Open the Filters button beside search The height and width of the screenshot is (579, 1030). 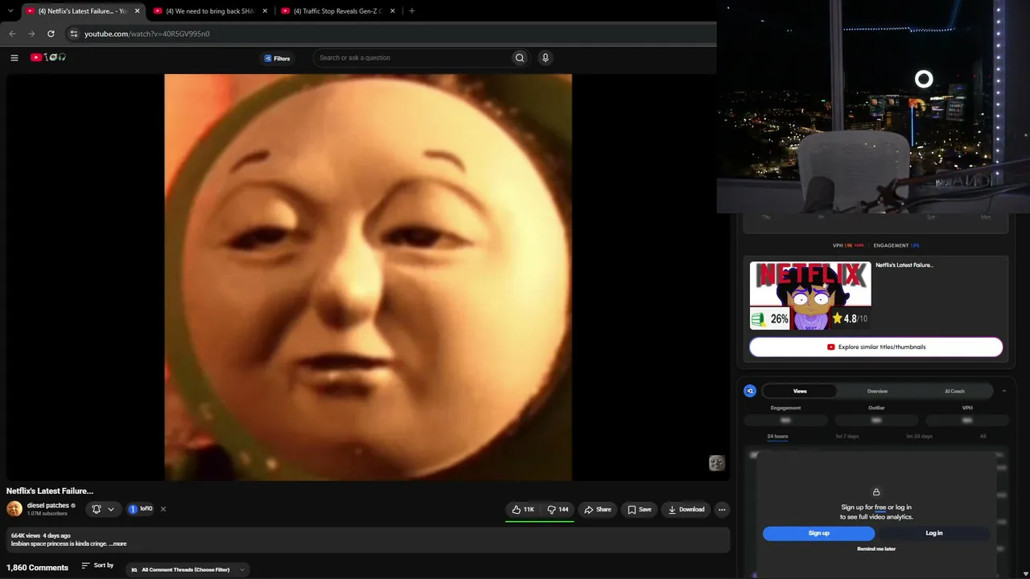click(x=277, y=59)
